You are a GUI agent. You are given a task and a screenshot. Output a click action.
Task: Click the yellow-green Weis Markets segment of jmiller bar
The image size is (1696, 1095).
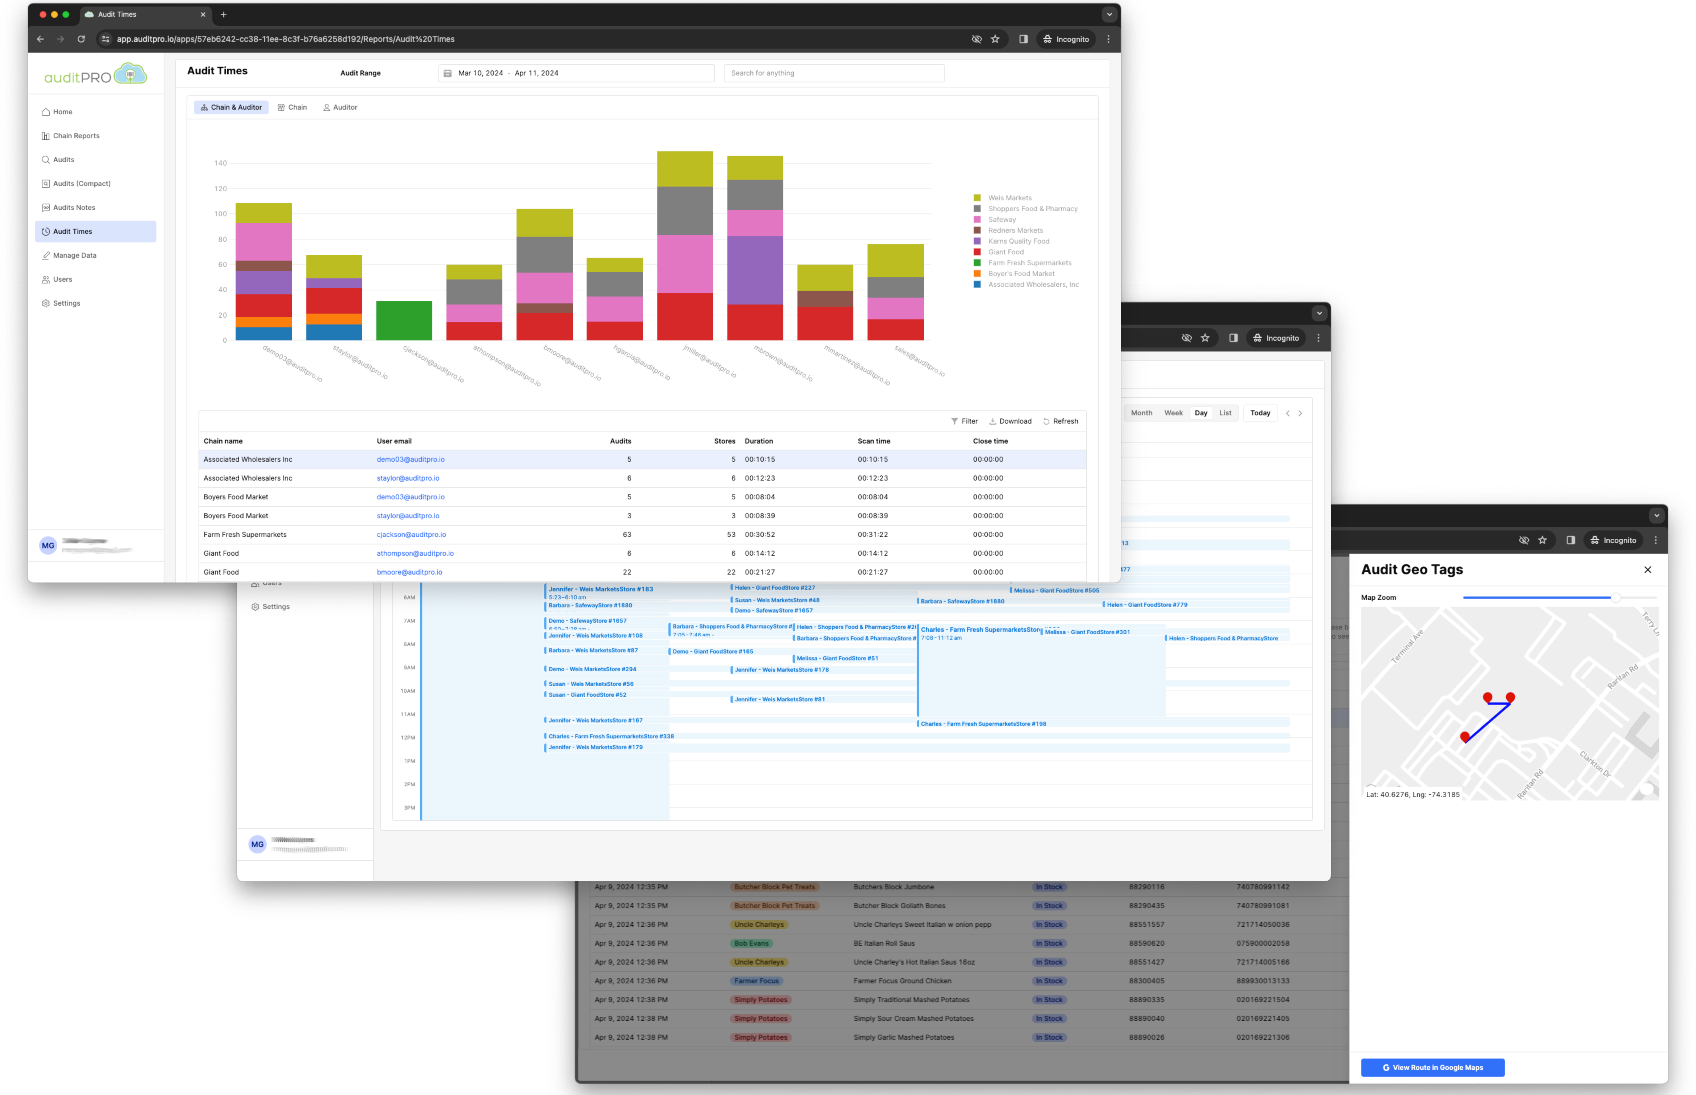(x=685, y=169)
